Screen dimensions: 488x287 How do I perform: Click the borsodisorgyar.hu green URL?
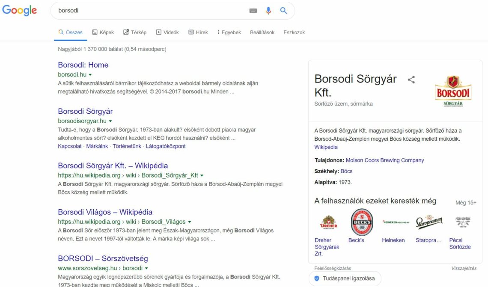[82, 121]
